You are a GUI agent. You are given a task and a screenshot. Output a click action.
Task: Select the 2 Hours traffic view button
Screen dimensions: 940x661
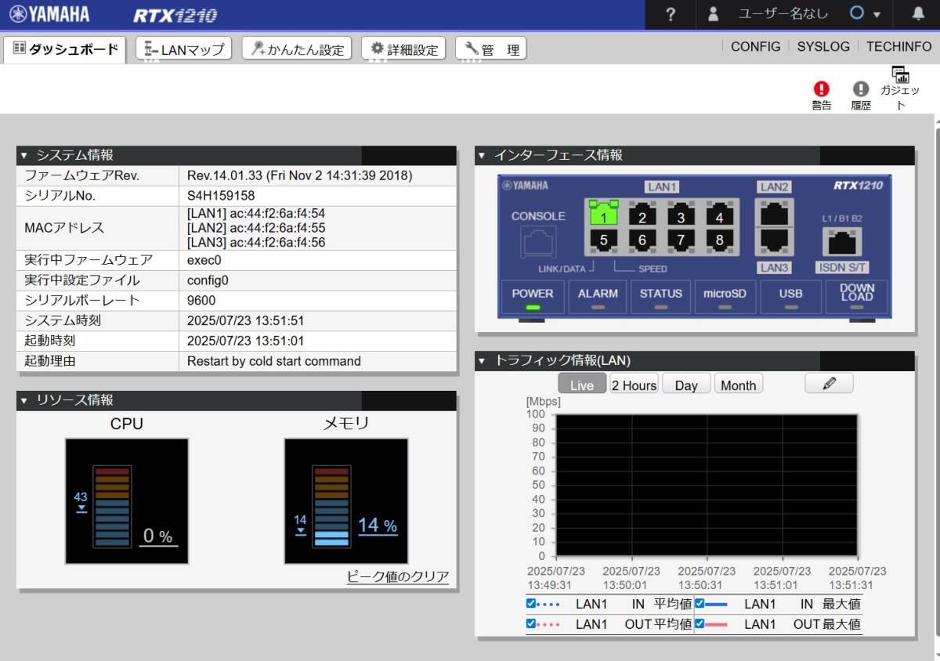click(634, 385)
